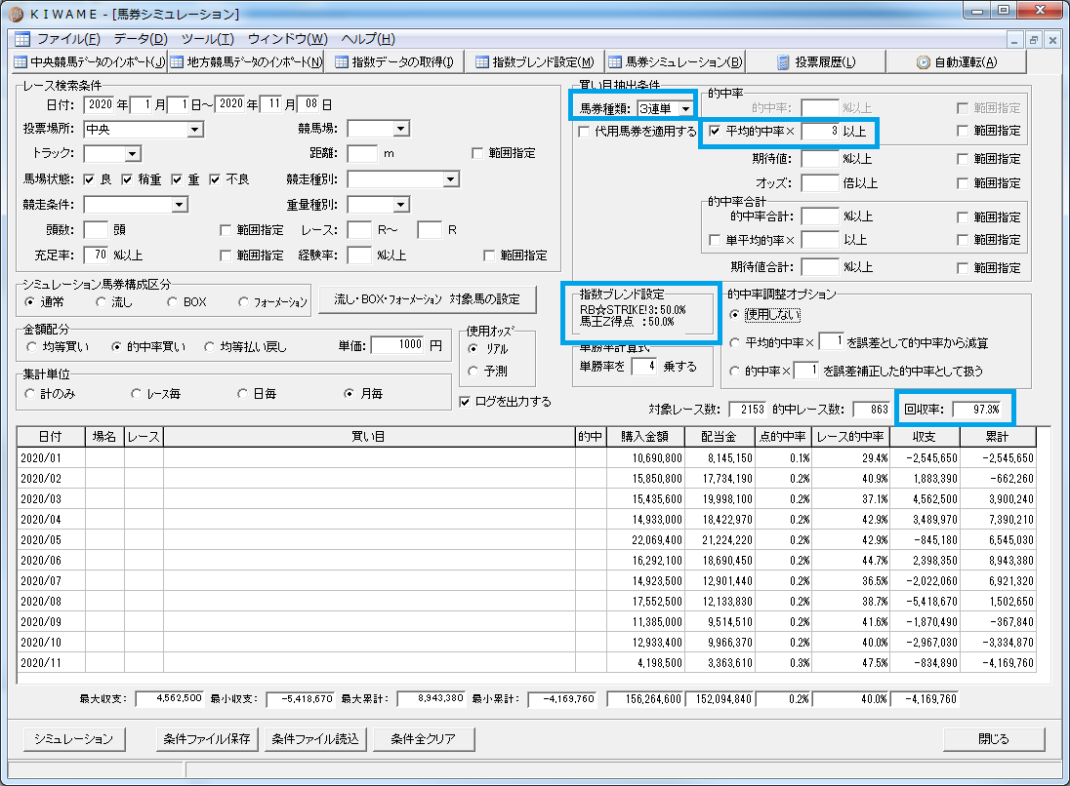Click 条件ファイル読込 button
The height and width of the screenshot is (786, 1070).
(315, 739)
